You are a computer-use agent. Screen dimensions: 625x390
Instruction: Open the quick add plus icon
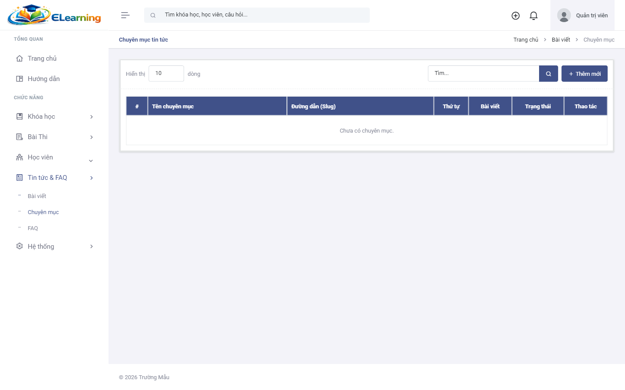click(x=516, y=16)
